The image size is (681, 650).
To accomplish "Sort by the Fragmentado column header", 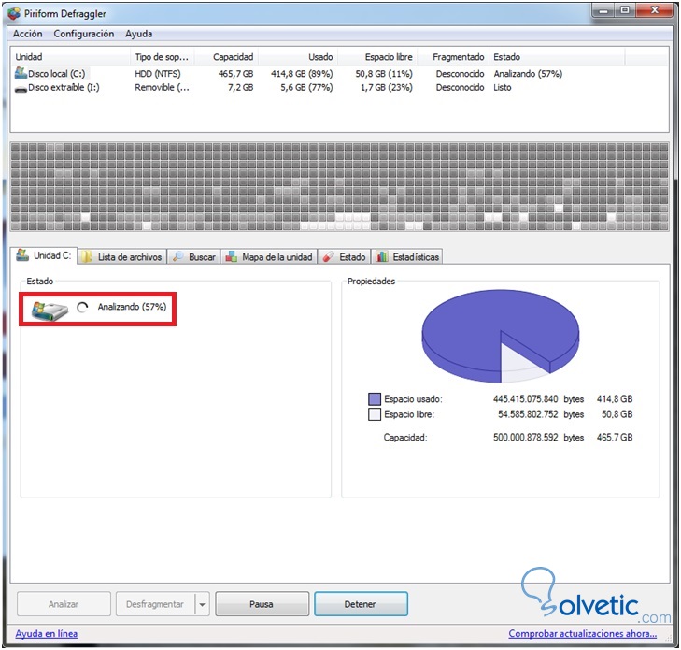I will coord(453,57).
